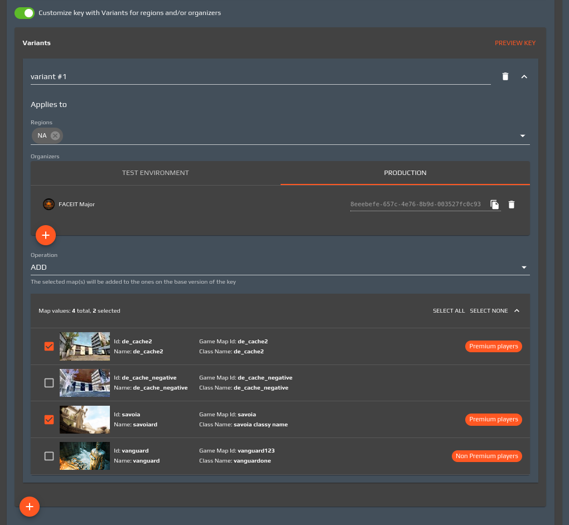Collapse the variant #1 panel
The height and width of the screenshot is (525, 569).
524,76
